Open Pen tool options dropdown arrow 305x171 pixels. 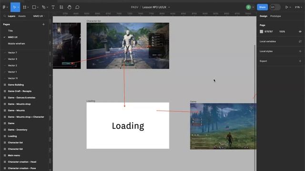[x=47, y=7]
